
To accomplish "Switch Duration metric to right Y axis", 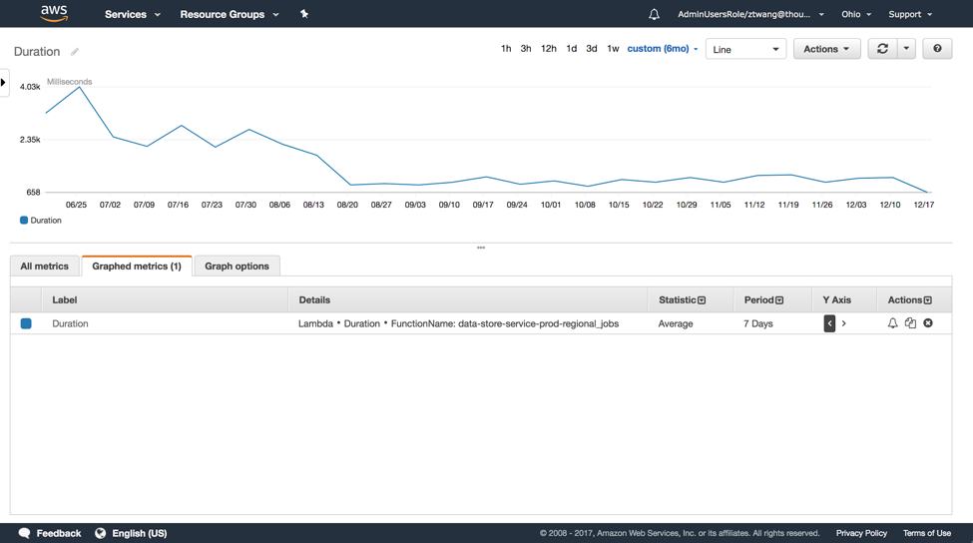I will coord(844,323).
